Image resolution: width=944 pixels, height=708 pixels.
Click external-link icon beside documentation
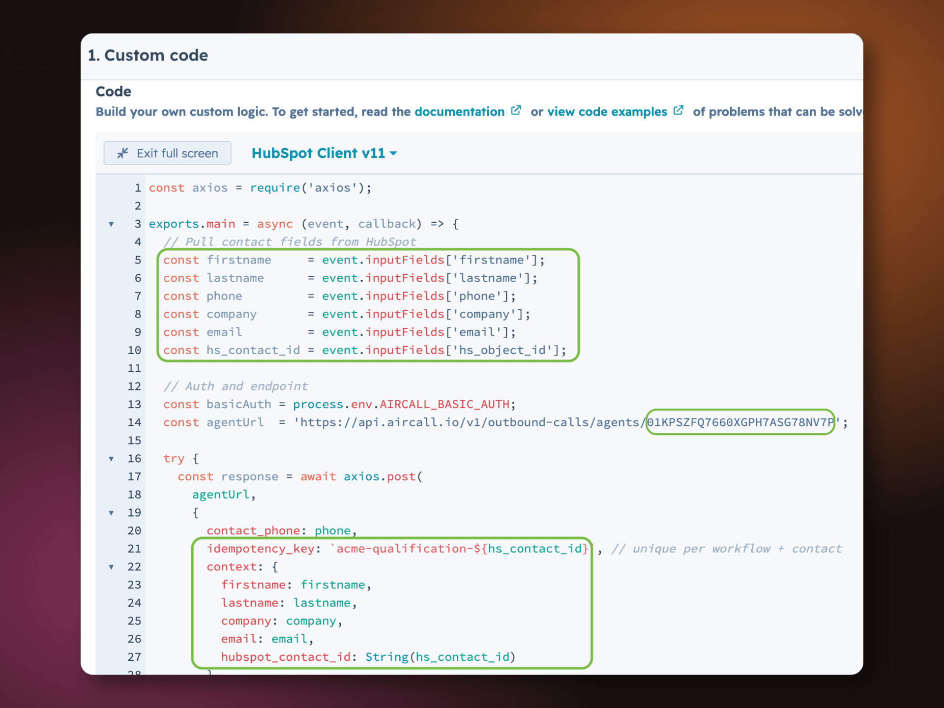516,111
